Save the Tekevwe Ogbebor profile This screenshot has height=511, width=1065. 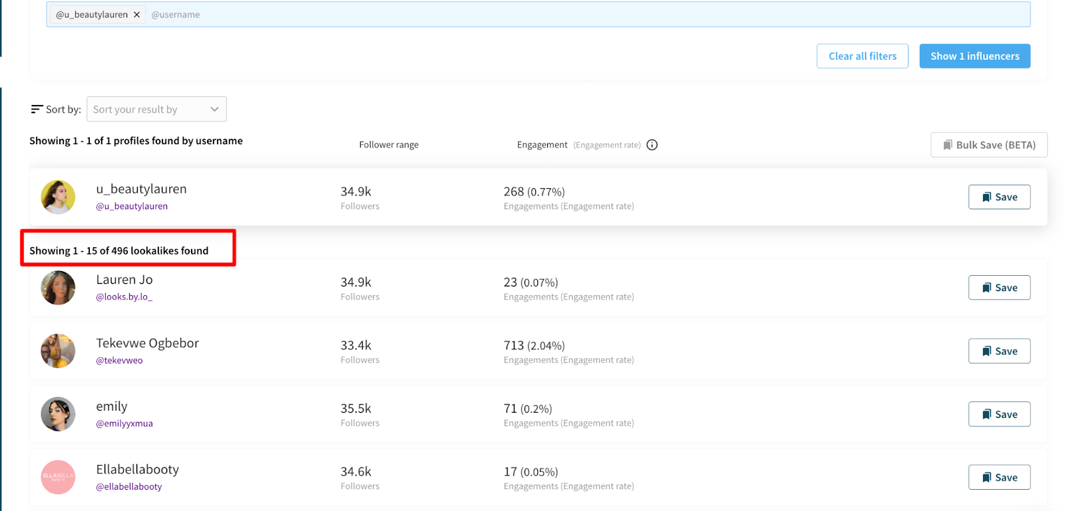999,351
